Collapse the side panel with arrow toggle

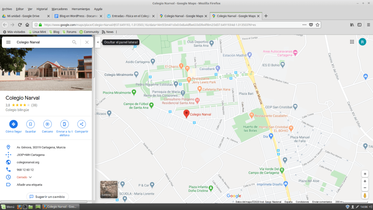98,42
